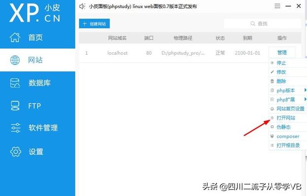Open 软件管理 sliders icon

coord(15,128)
